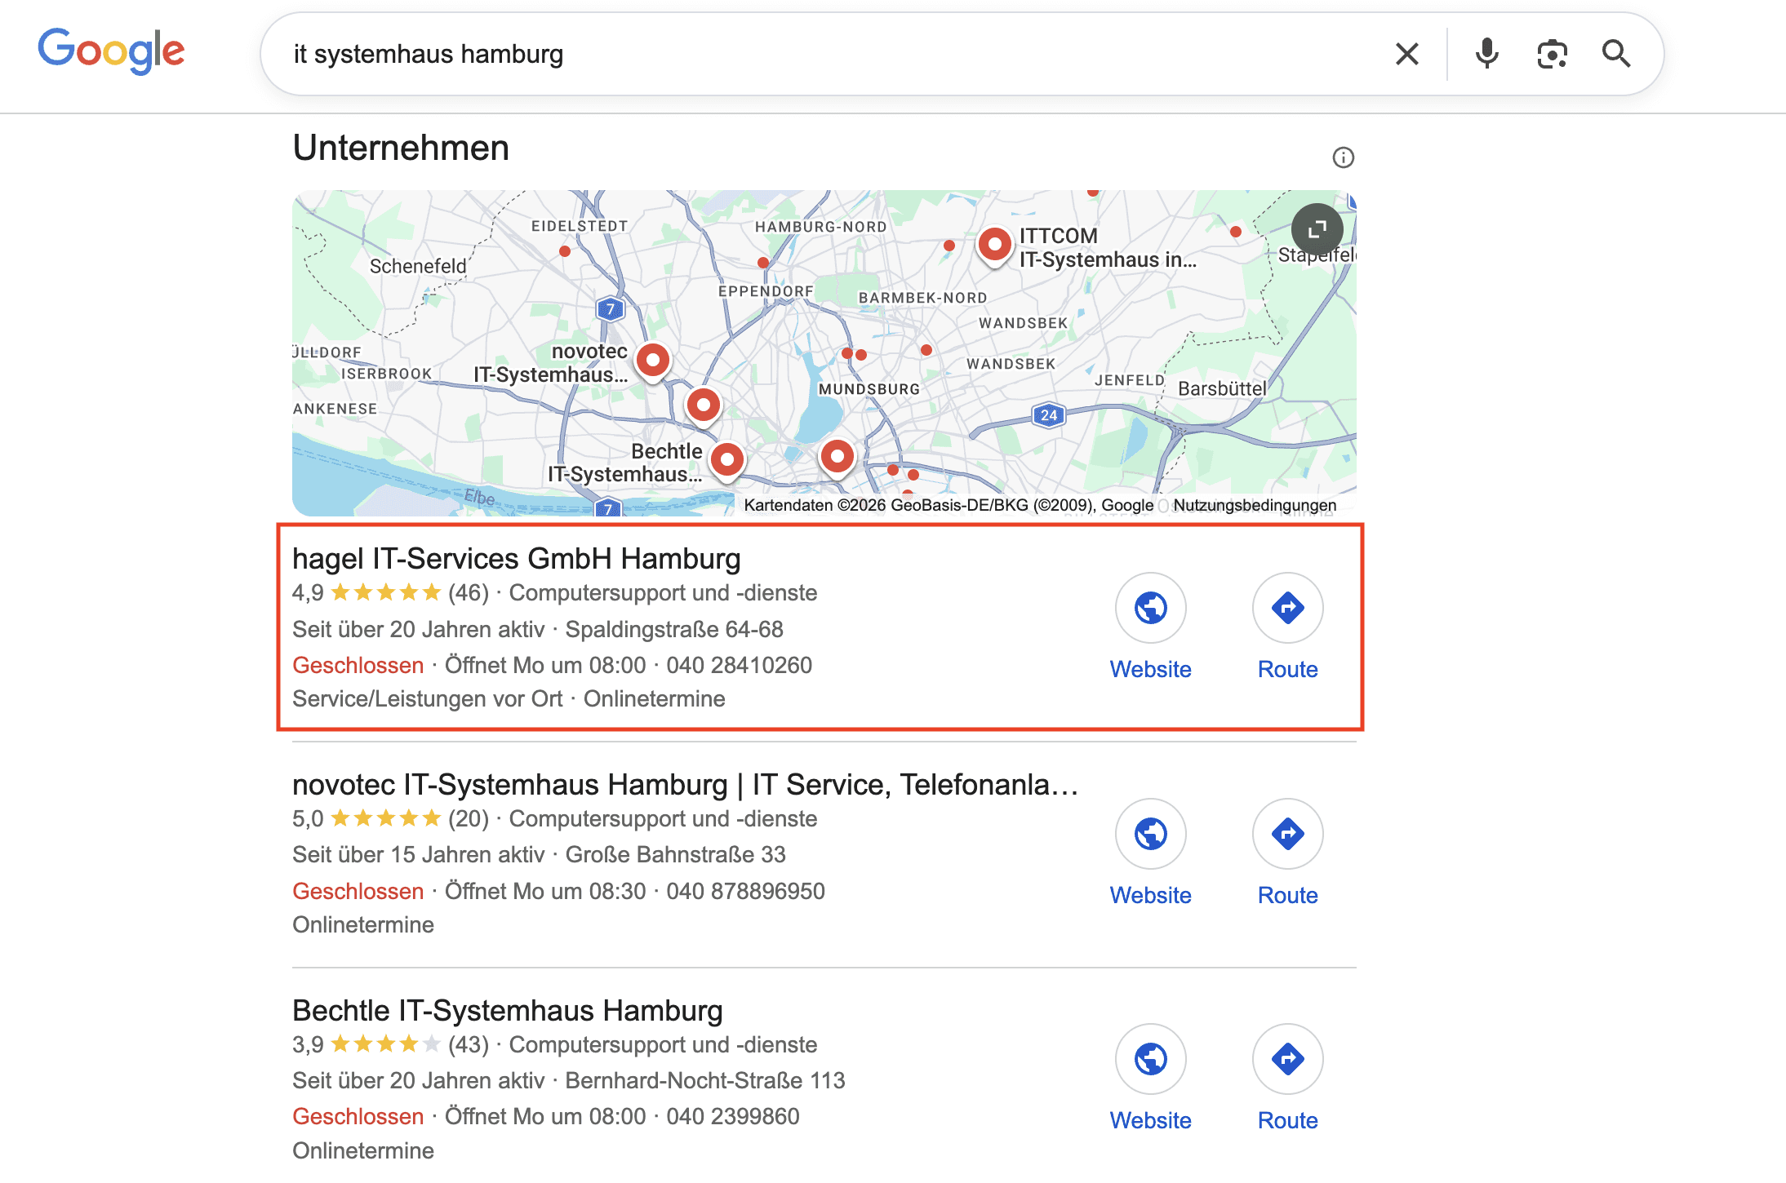Click the Schenefeld label on the map

418,267
